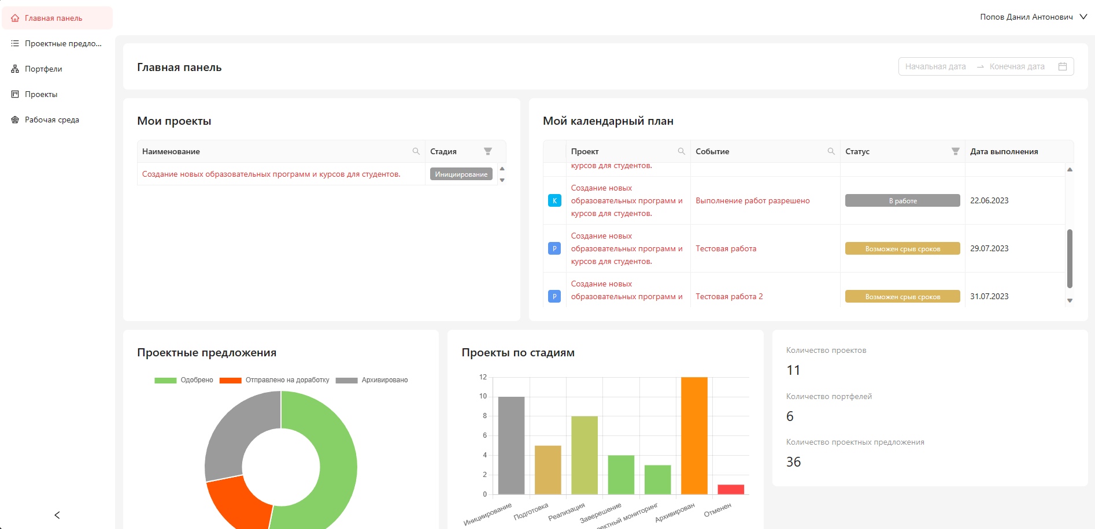1095x529 pixels.
Task: Click the home icon in sidebar
Action: point(15,18)
